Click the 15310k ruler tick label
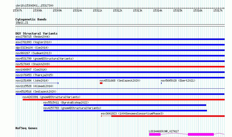 [x=77, y=10]
